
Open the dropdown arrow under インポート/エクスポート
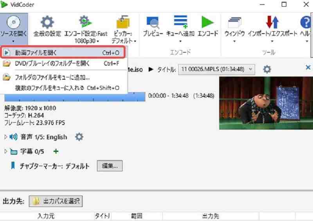click(272, 41)
